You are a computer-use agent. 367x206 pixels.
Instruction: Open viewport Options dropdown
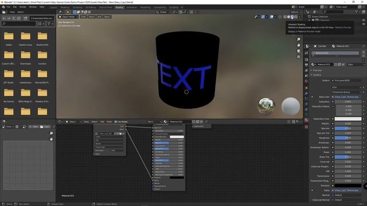[x=296, y=12]
